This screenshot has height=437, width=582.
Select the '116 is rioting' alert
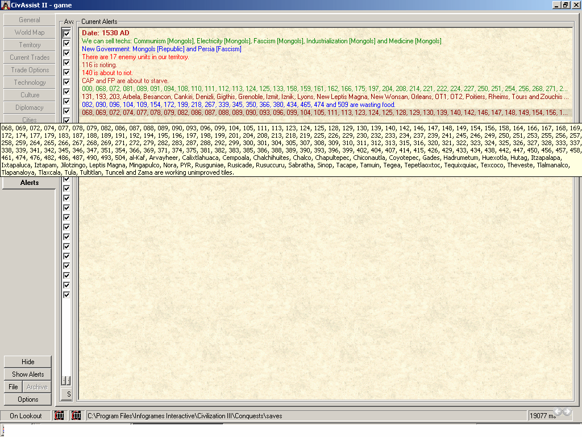click(99, 65)
